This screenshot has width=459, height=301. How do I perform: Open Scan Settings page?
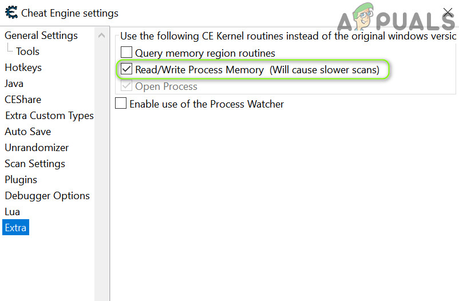35,164
